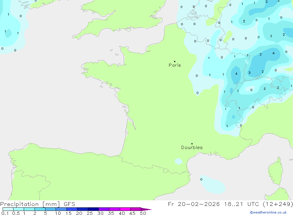Pick the 40–45 mm magenta swatch
293x215 pixels.
click(125, 209)
